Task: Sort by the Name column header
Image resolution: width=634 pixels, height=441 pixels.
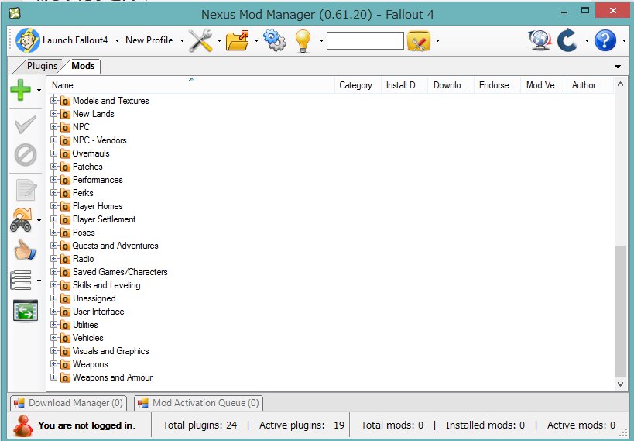Action: (x=191, y=85)
